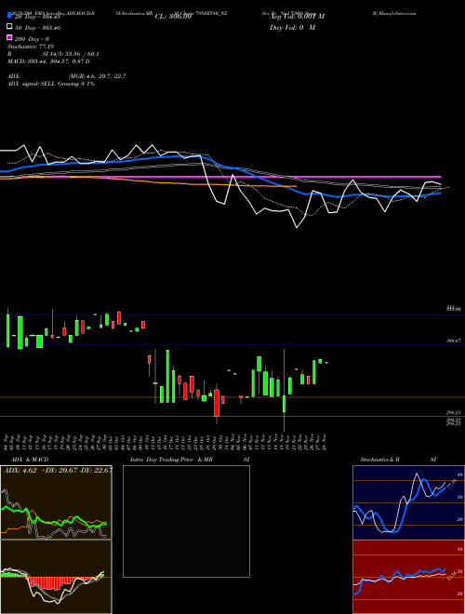Click the red RSI chart panel
Image resolution: width=465 pixels, height=614 pixels.
tap(408, 577)
